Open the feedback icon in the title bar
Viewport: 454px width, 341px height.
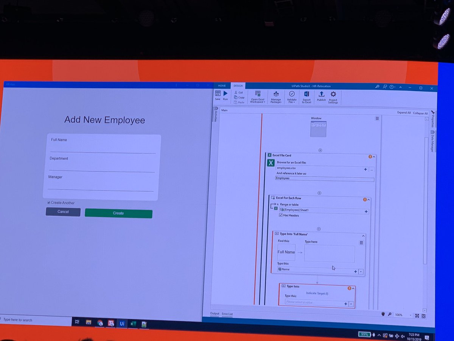point(385,87)
